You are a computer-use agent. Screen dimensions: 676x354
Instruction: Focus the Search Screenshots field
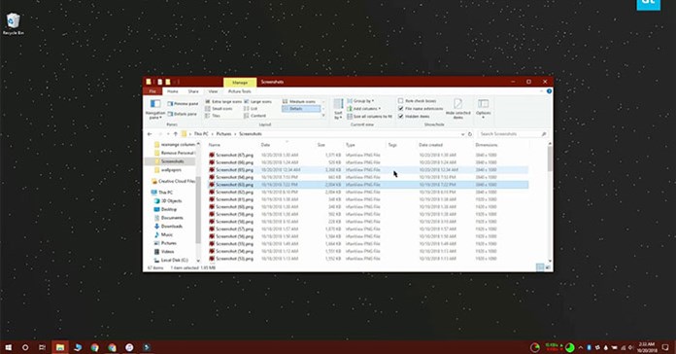click(513, 134)
